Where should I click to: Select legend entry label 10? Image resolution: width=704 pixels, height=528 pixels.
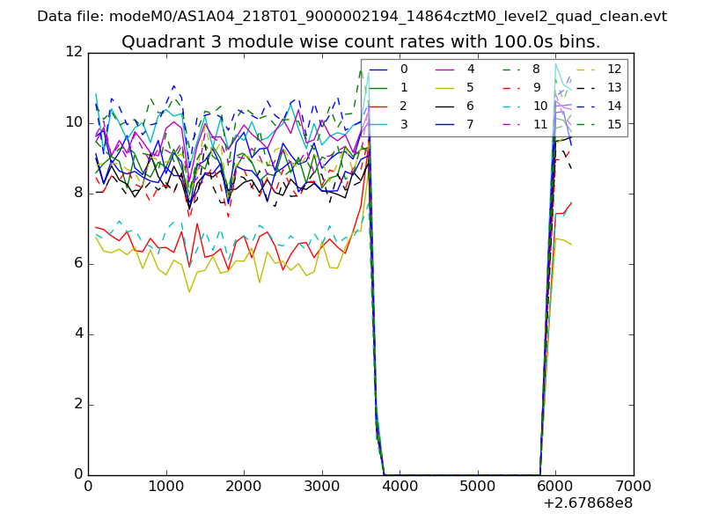click(540, 106)
